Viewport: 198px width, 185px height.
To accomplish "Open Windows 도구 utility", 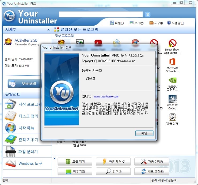I will click(x=27, y=163).
